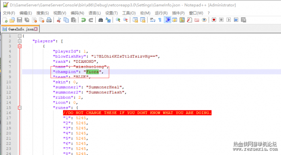The width and height of the screenshot is (281, 155).
Task: Click the Stop recording macro icon
Action: tap(222, 20)
